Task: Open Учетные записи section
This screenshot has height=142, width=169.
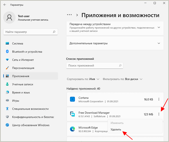Action: coord(30,84)
